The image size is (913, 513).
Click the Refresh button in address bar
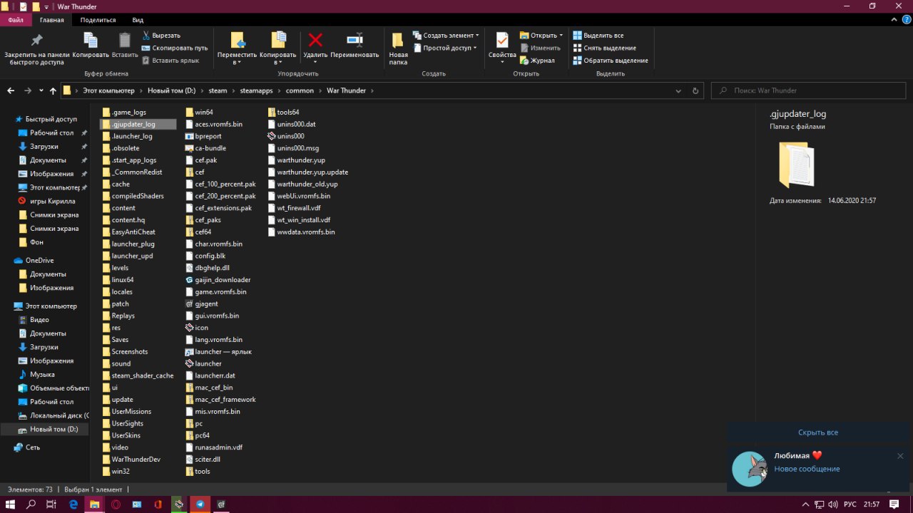[695, 90]
